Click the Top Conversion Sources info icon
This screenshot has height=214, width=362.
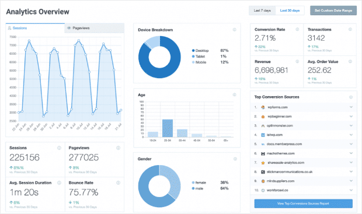point(351,97)
